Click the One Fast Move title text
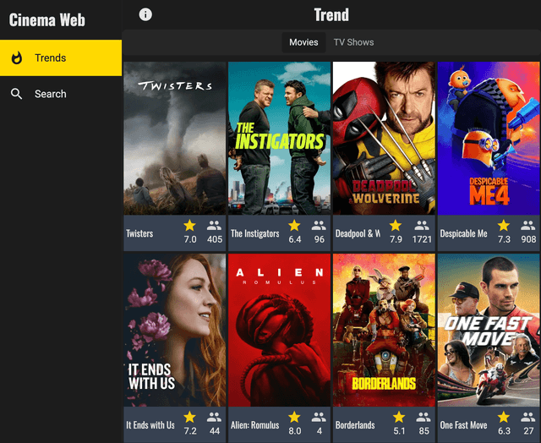 (x=463, y=425)
